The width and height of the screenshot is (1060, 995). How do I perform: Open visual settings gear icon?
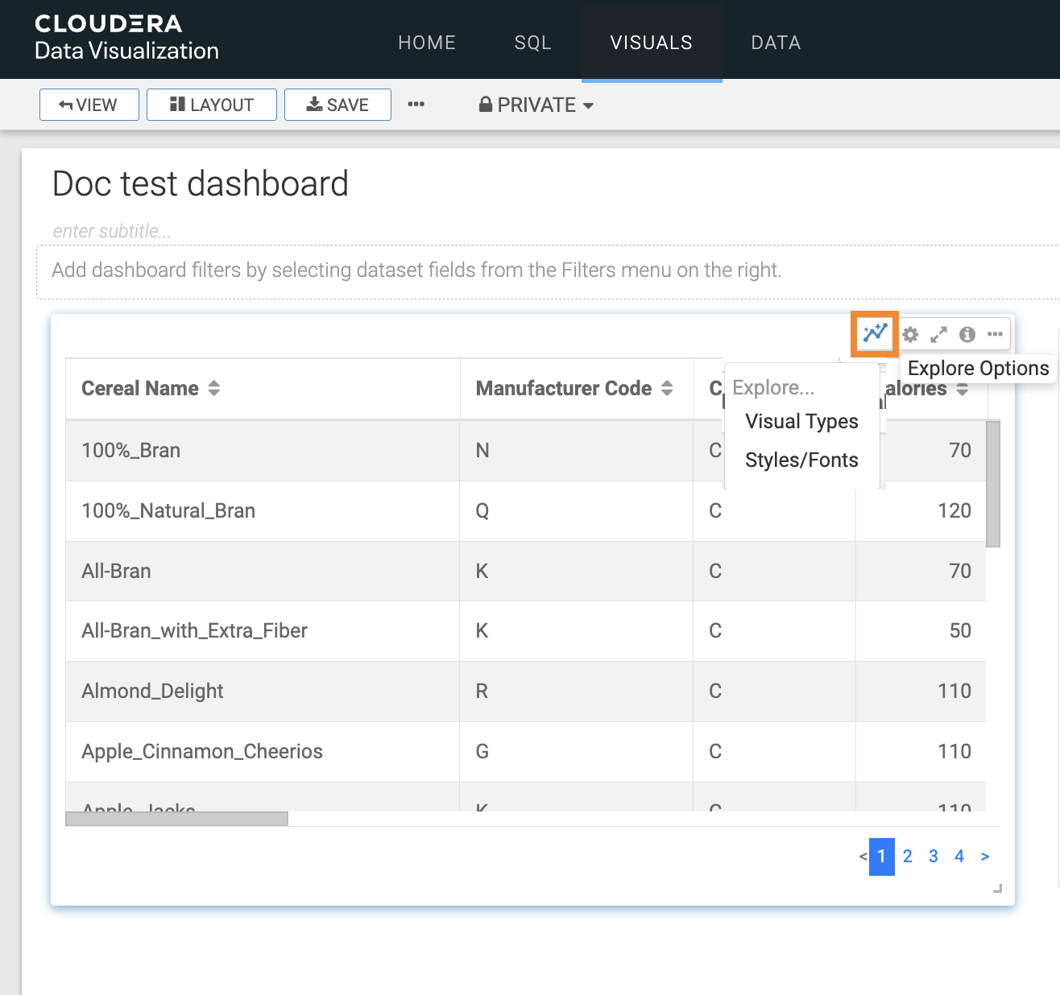coord(910,335)
